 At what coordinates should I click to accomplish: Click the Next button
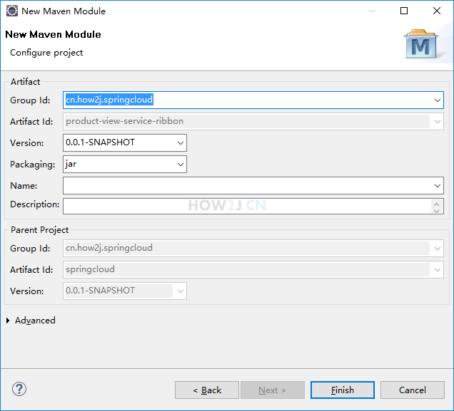point(273,390)
